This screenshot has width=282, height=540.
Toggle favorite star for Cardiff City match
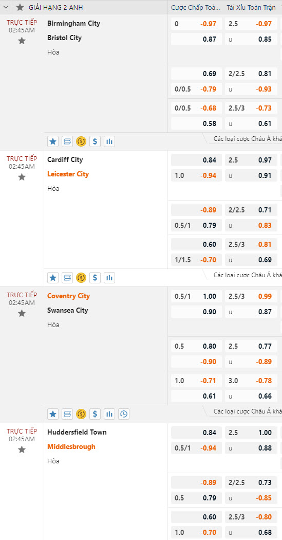coord(22,177)
